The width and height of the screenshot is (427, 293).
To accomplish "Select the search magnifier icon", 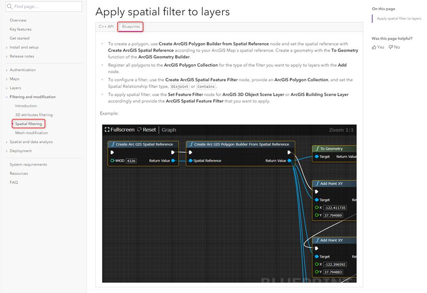I will 10,6.
